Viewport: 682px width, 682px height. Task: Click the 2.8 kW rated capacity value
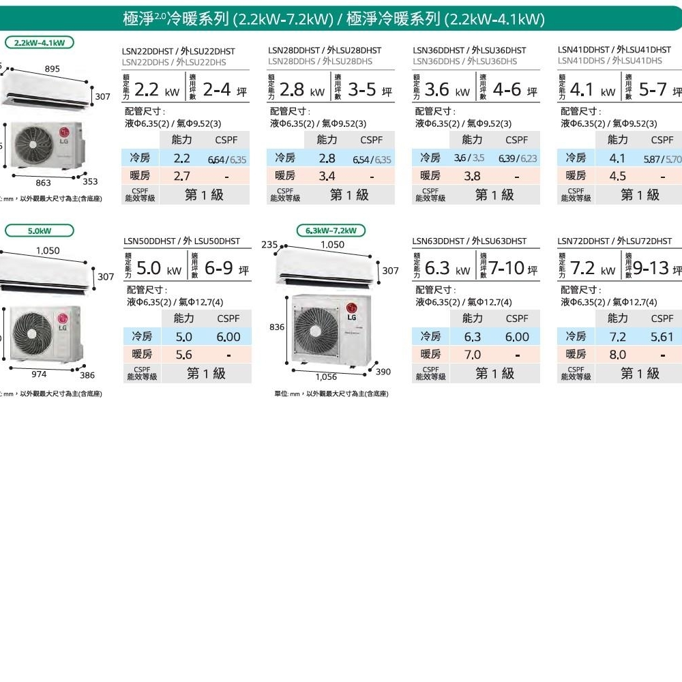click(x=302, y=90)
